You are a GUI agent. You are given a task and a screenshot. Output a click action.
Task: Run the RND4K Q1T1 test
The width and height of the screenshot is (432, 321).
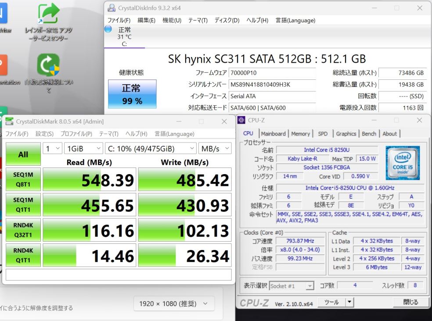point(23,255)
